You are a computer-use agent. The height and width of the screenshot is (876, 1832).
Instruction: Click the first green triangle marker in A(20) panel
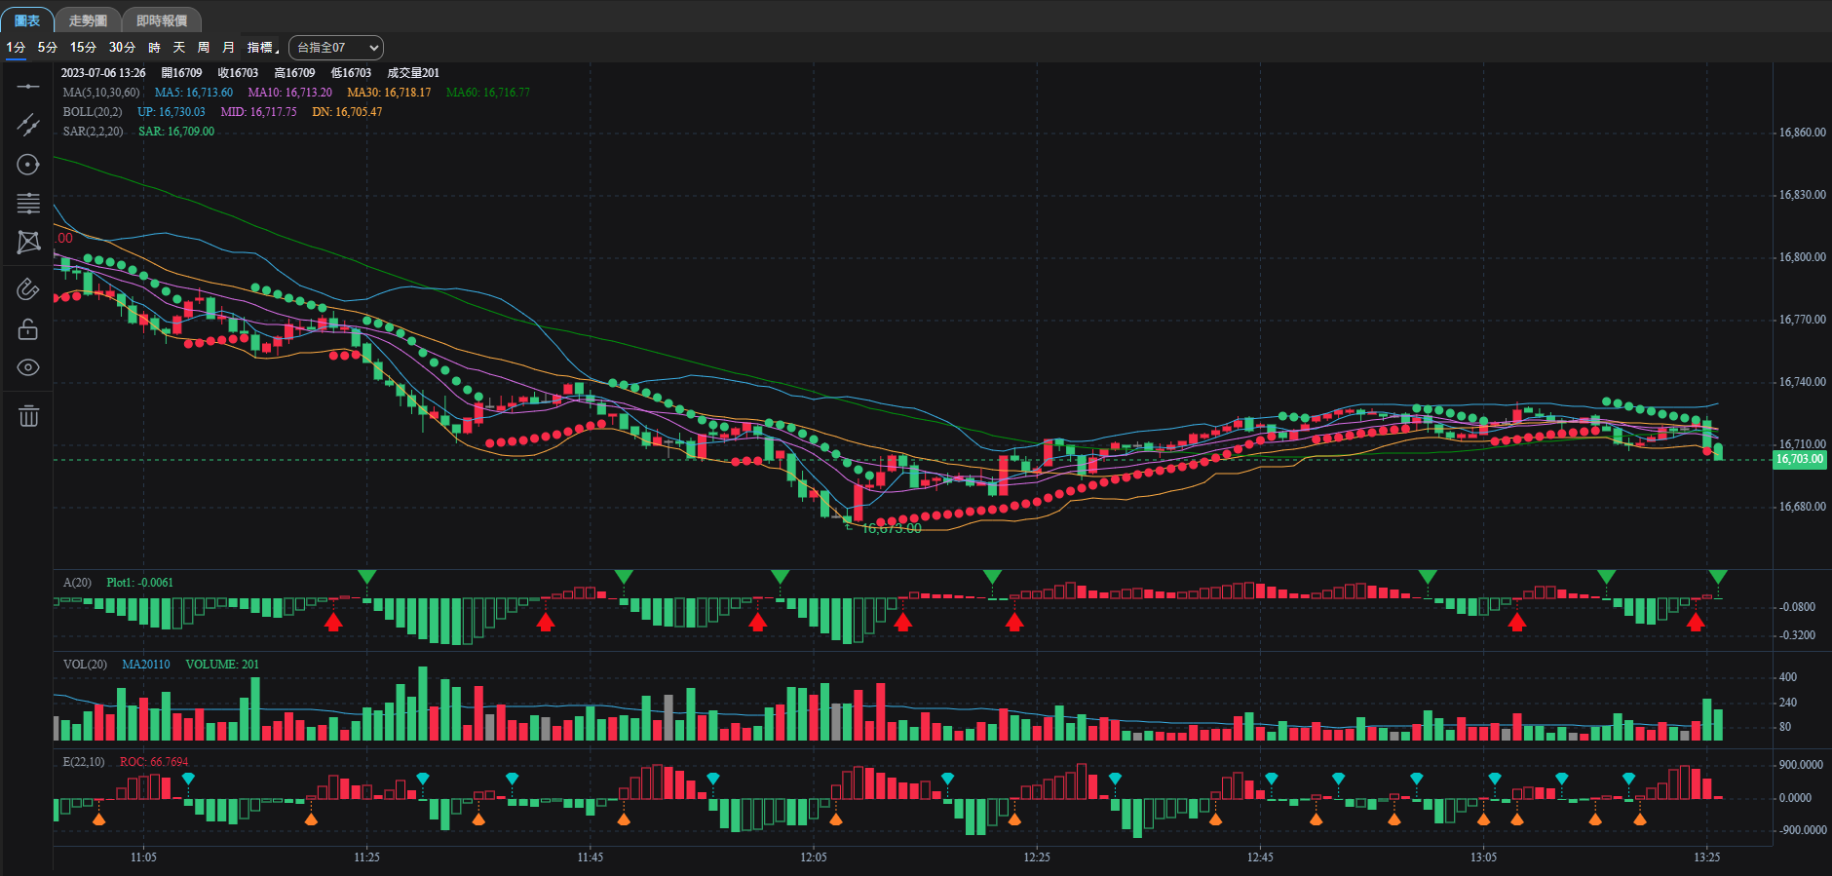tap(366, 577)
